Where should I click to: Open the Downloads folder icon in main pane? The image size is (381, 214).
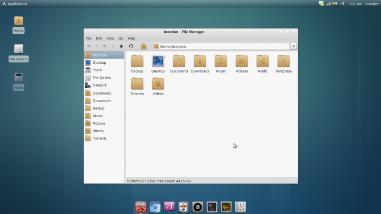click(200, 64)
